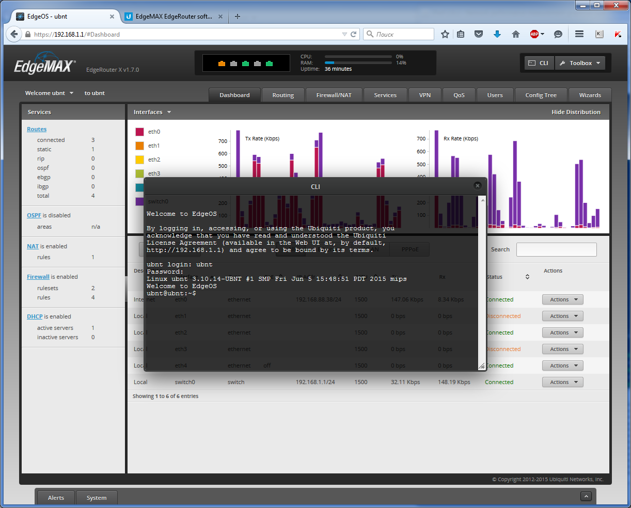Go to browser home page
Image resolution: width=631 pixels, height=508 pixels.
click(x=515, y=34)
